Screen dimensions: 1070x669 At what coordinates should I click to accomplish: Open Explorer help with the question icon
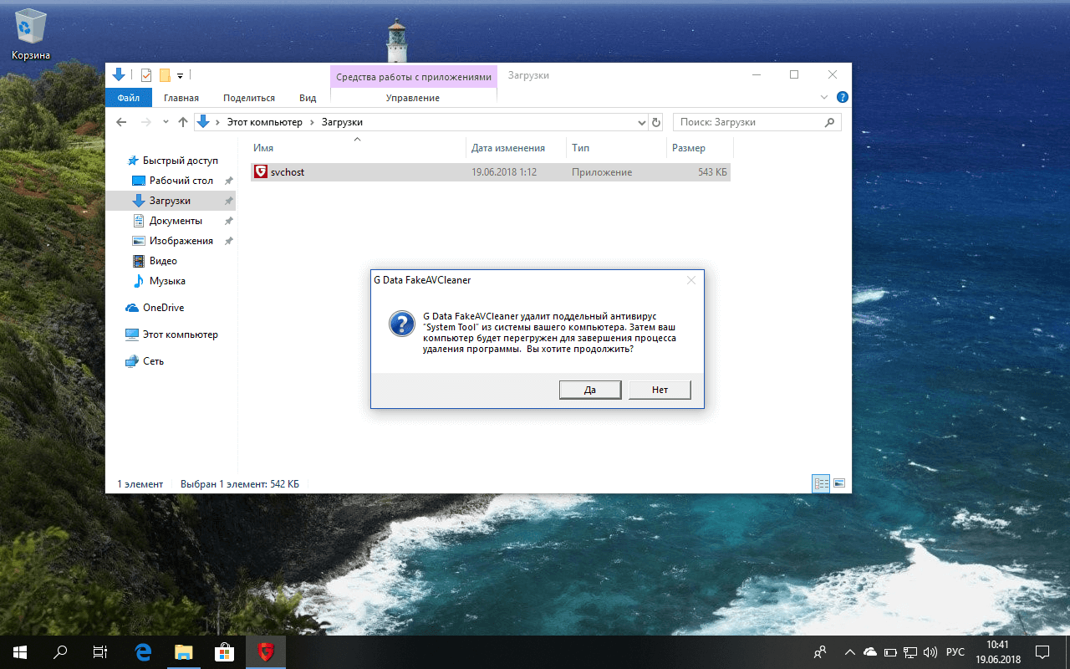point(843,97)
